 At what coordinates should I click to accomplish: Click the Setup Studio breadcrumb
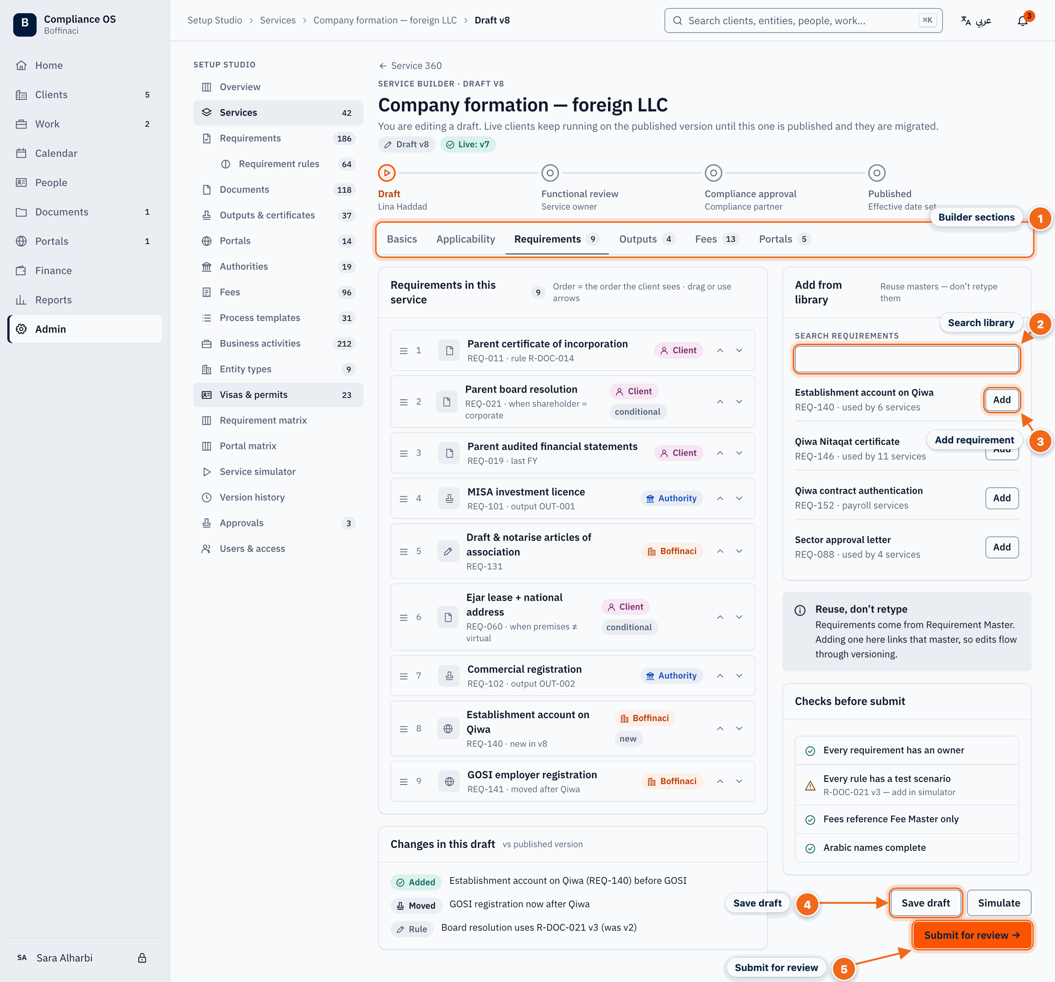[215, 20]
